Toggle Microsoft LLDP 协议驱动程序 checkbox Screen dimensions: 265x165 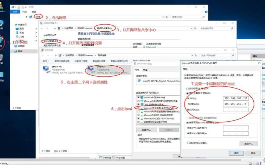click(138, 115)
